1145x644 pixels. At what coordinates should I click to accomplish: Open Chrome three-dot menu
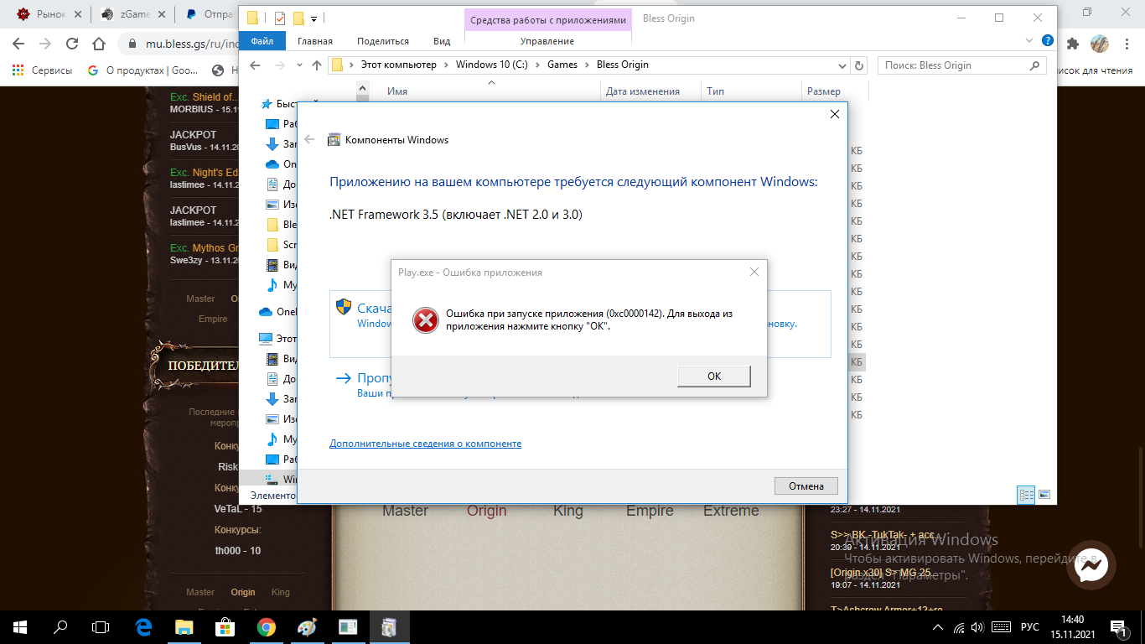pyautogui.click(x=1127, y=43)
